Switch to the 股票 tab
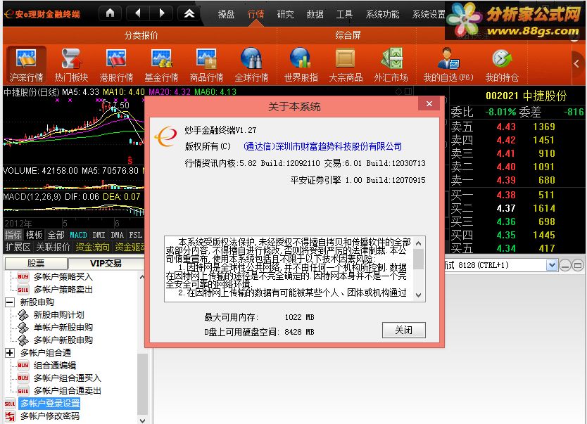 point(36,264)
